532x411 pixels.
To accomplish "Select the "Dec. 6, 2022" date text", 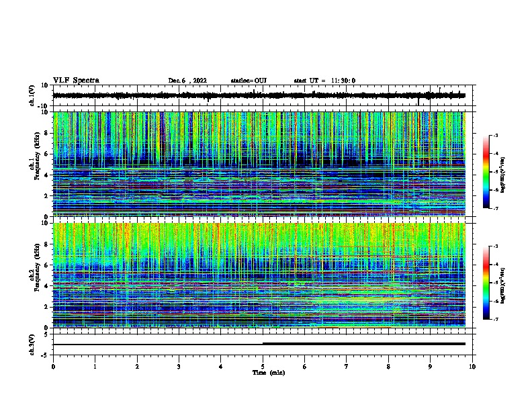I will pos(187,81).
